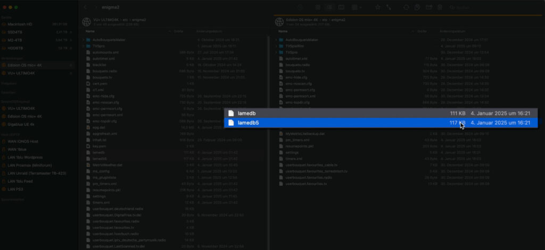Click the sync arrows icon in toolbar
The image size is (545, 250).
click(407, 7)
